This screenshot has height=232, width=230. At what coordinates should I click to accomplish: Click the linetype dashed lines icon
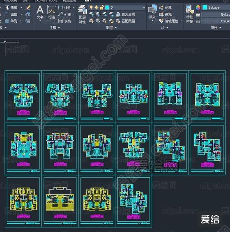(198, 21)
